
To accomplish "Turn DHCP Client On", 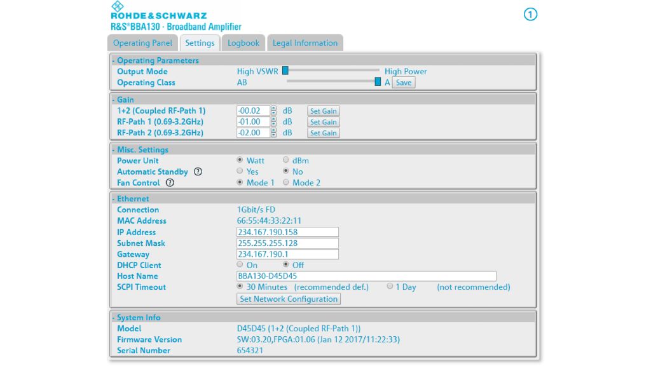I will click(240, 265).
